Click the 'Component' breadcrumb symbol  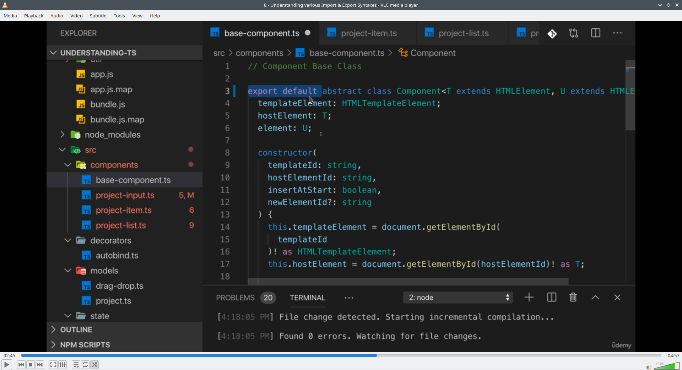[x=427, y=53]
